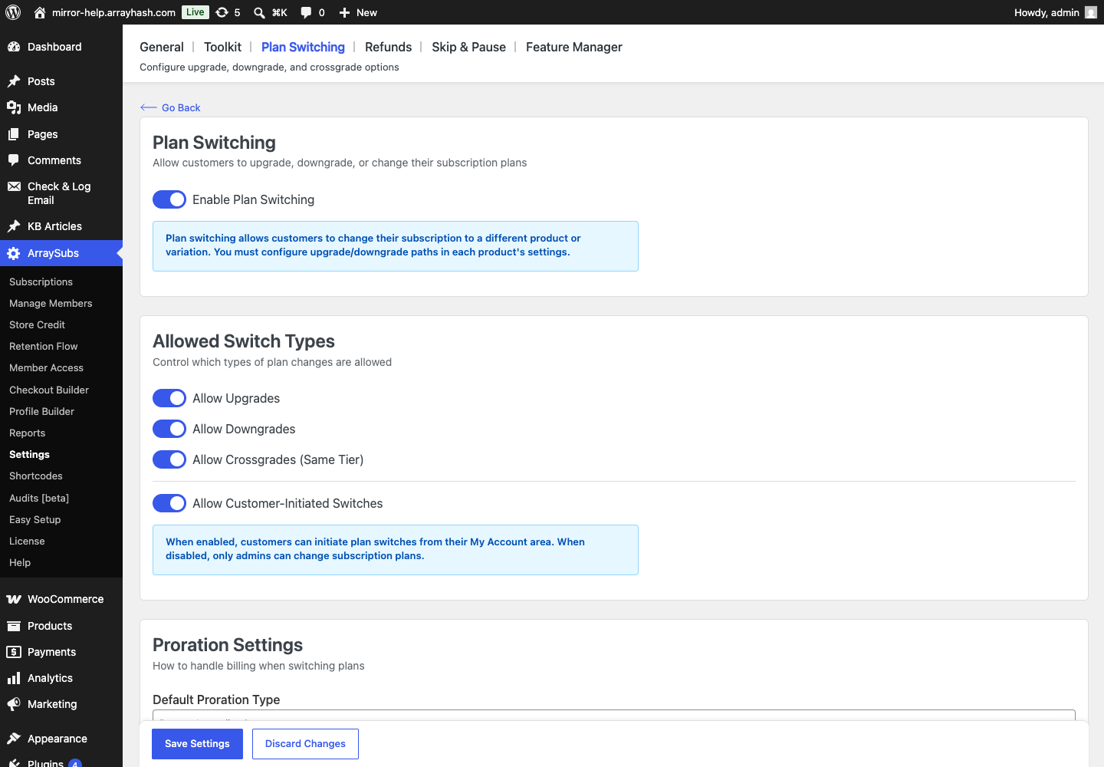Screen dimensions: 1104x767
Task: Open the Default Proration Type dropdown
Action: pyautogui.click(x=614, y=716)
